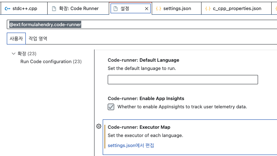Open the settings.json editor tab

click(177, 9)
